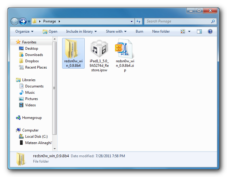The image size is (227, 177).
Task: Click the Burn toolbar button
Action: point(139,31)
